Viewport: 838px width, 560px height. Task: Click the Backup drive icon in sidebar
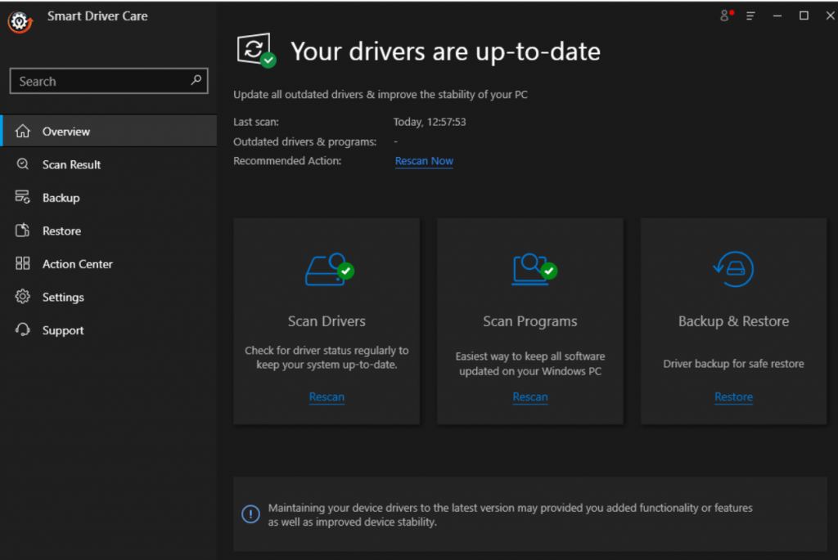[x=22, y=197]
